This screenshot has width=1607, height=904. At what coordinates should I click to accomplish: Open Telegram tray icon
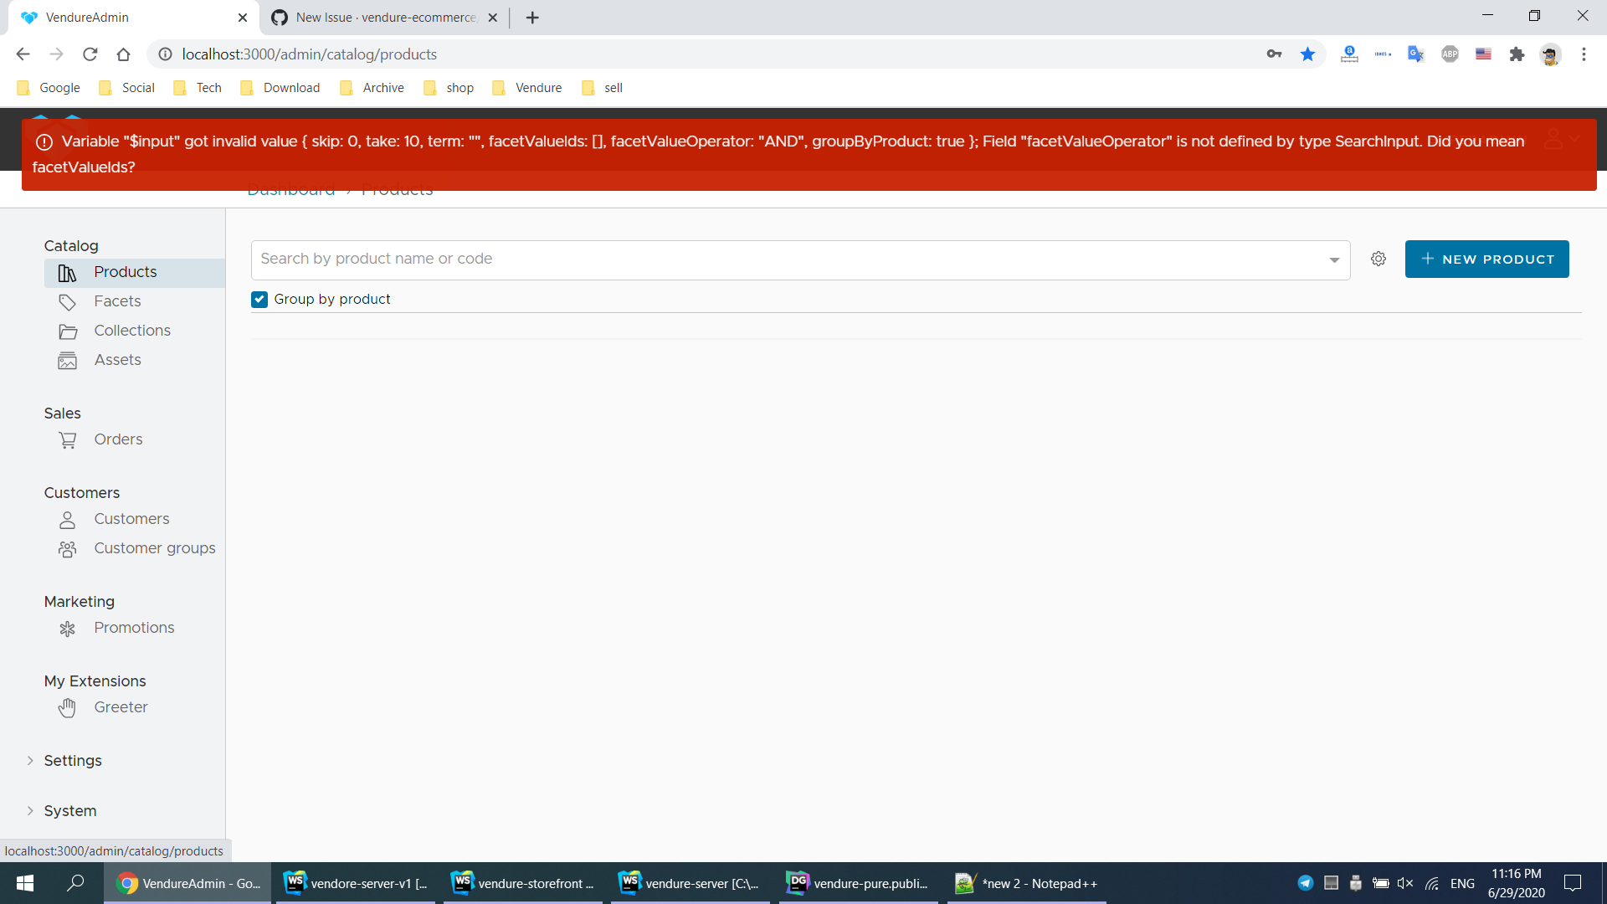pos(1305,883)
